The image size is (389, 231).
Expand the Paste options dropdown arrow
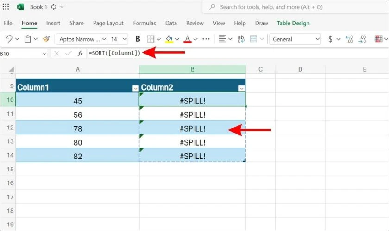36,39
